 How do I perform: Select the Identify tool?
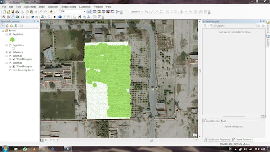pyautogui.click(x=60, y=17)
